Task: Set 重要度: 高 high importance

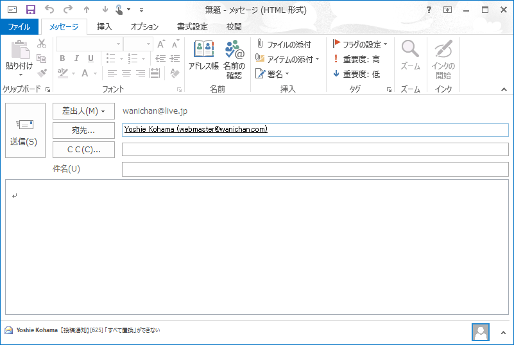Action: tap(356, 59)
